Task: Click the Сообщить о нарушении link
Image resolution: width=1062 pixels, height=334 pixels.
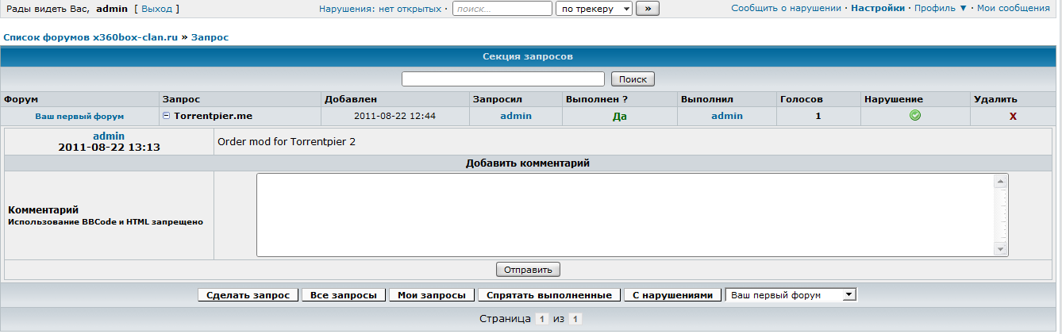Action: pyautogui.click(x=786, y=8)
